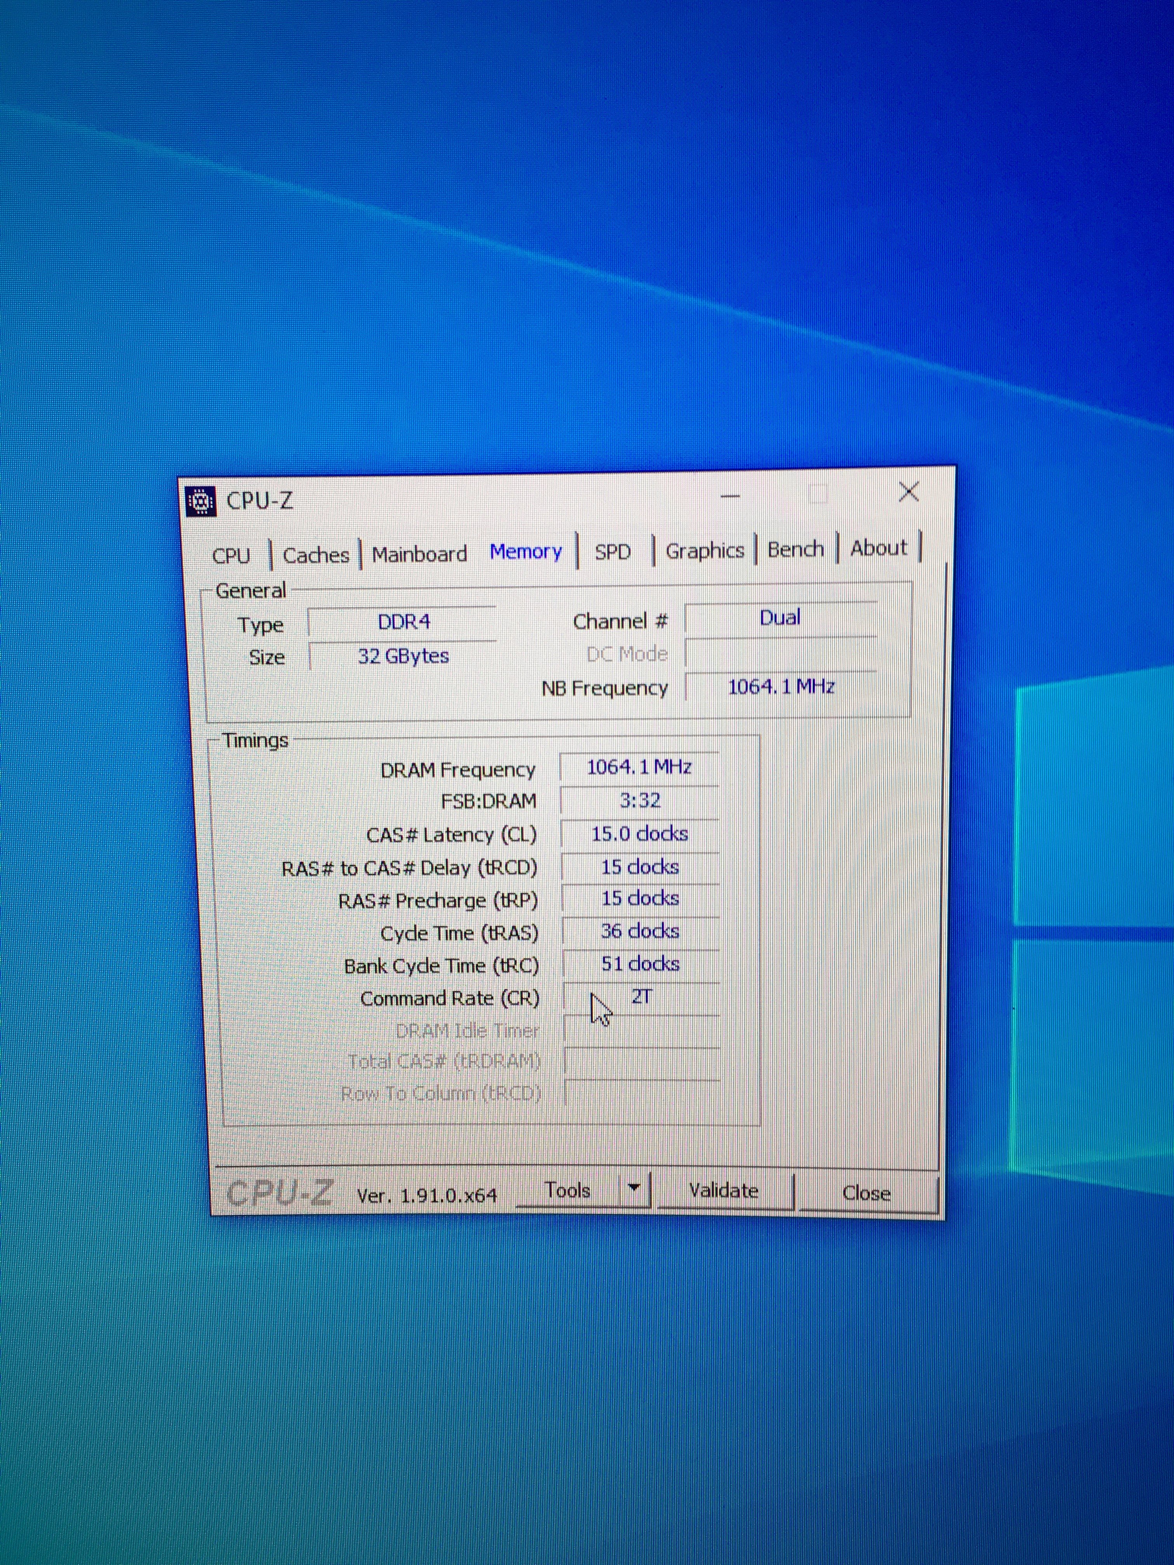This screenshot has width=1174, height=1565.
Task: Switch to the Bench tab
Action: coord(796,549)
